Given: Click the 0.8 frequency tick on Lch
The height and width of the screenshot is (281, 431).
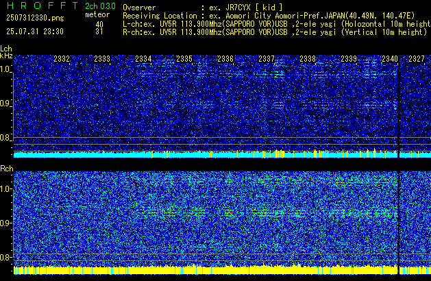Looking at the screenshot, I should [x=5, y=138].
